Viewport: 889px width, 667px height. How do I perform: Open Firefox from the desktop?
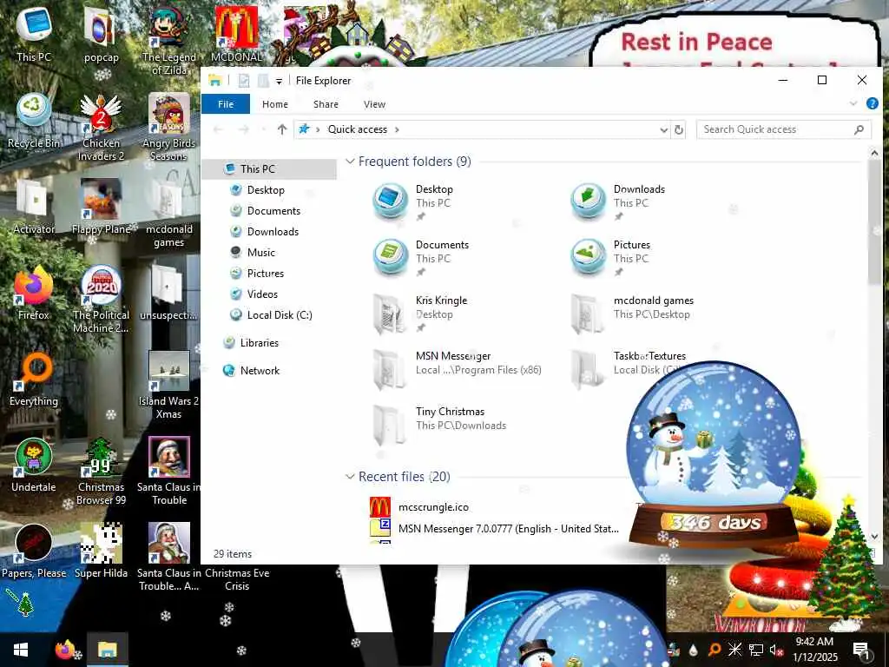34,293
